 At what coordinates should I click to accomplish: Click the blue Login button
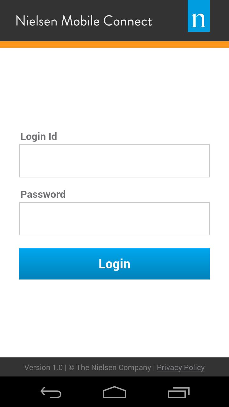(114, 264)
